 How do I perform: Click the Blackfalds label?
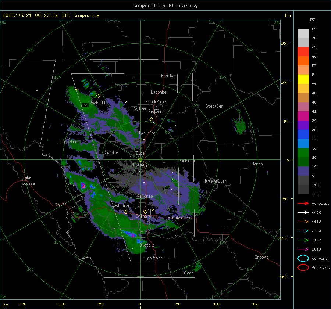pos(156,102)
